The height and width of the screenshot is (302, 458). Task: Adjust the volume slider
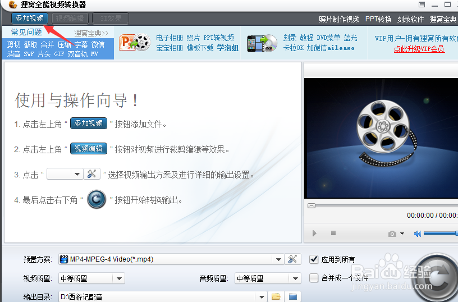tap(441, 234)
